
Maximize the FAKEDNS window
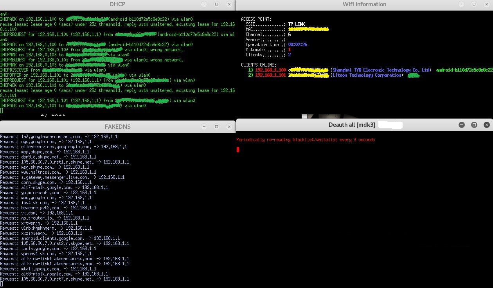[x=216, y=127]
